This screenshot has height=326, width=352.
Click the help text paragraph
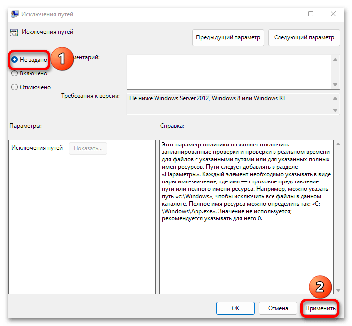tap(246, 181)
